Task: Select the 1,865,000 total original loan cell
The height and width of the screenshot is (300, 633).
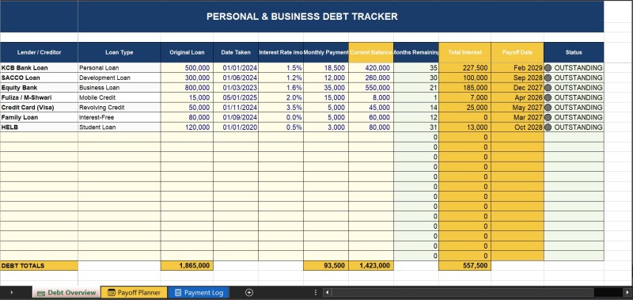Action: click(187, 266)
